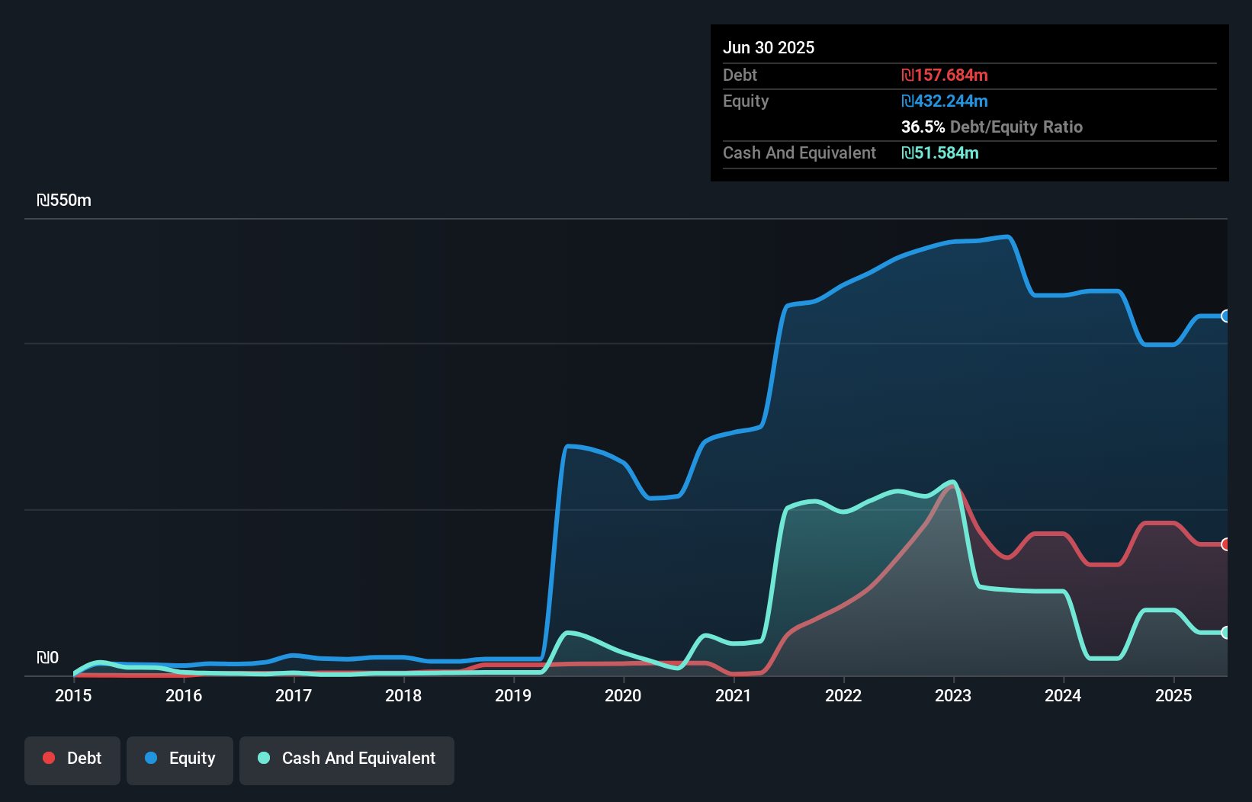Select the 2015 year label on x-axis

click(72, 695)
